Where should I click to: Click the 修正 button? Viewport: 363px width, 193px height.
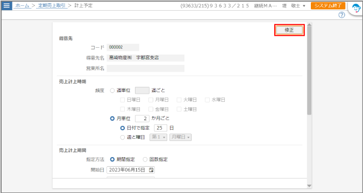click(289, 30)
